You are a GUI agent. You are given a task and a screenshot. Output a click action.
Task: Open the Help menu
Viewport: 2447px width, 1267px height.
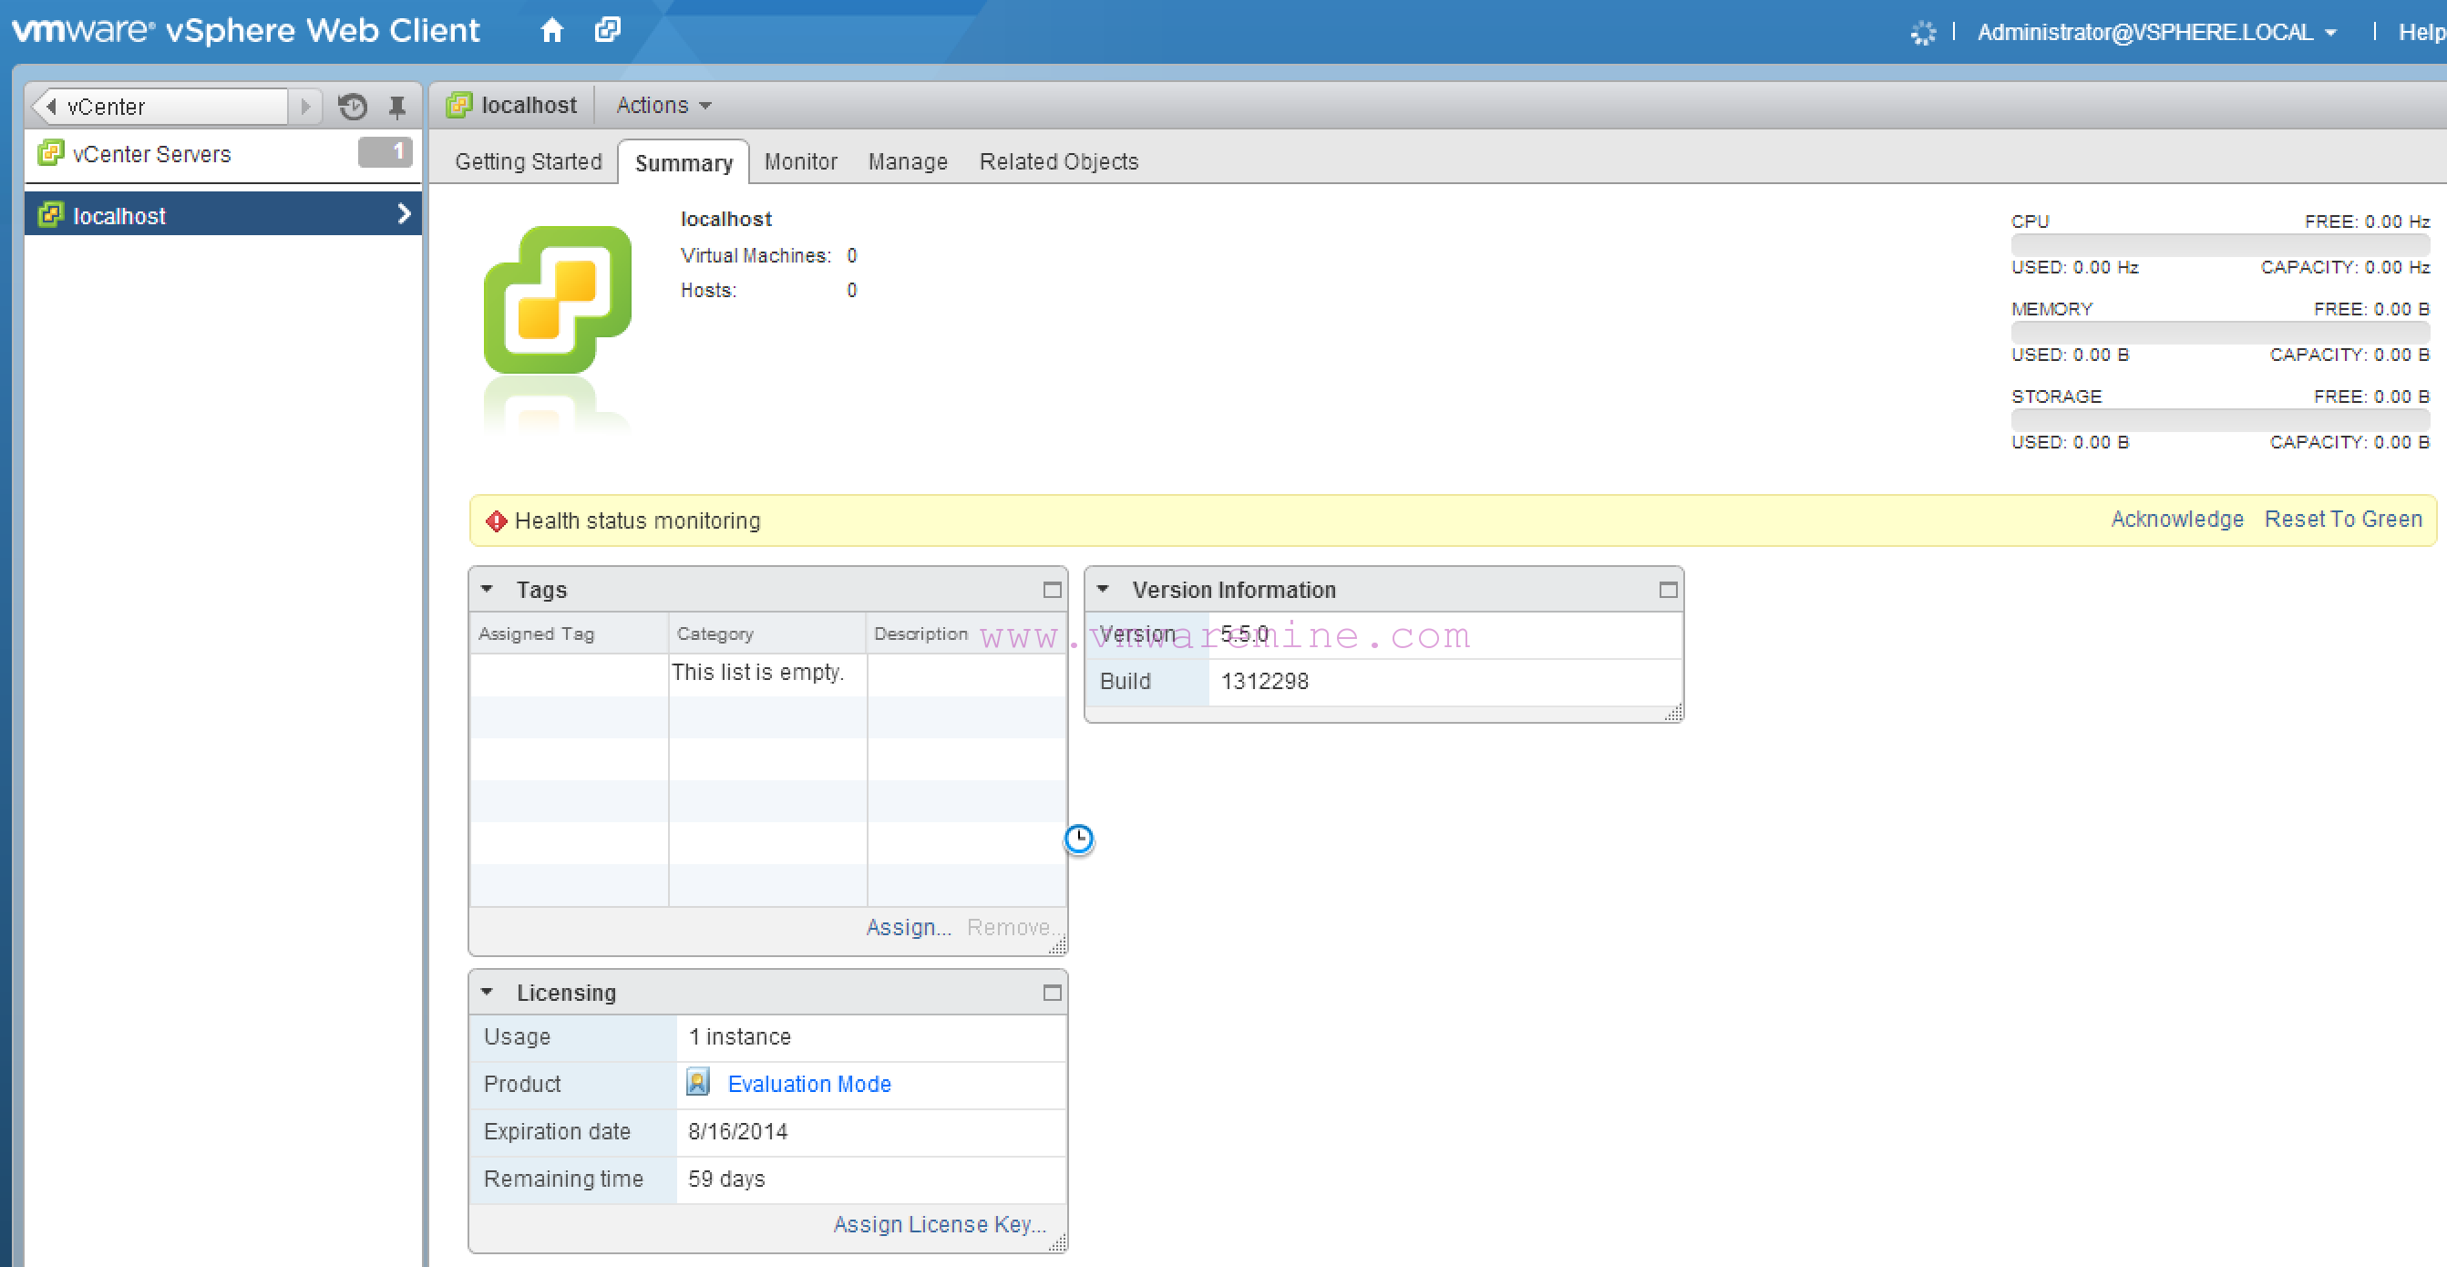[2421, 32]
